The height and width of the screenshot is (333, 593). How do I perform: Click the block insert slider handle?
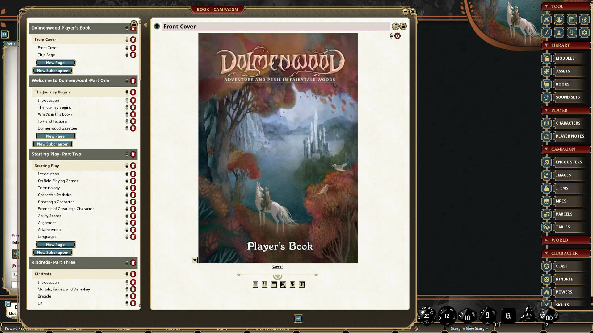pos(277,275)
